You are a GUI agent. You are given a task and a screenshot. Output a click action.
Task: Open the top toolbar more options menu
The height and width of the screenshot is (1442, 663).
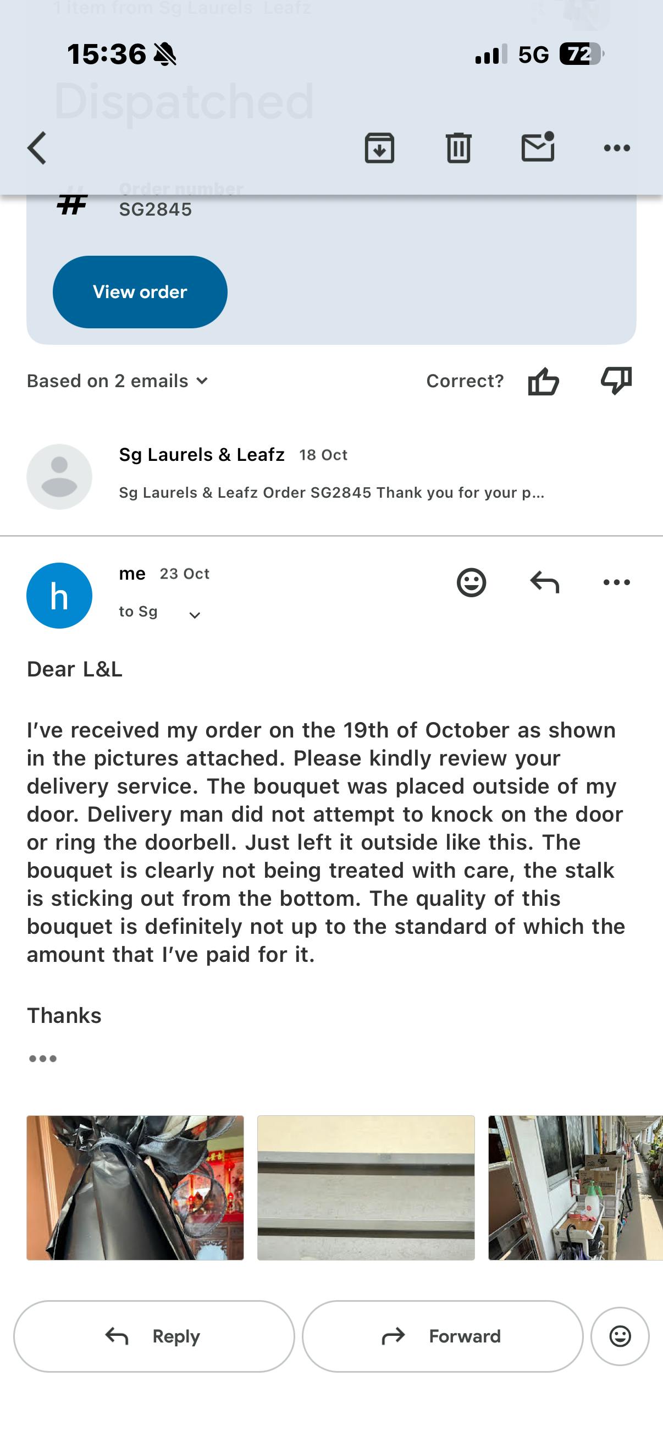(x=617, y=148)
